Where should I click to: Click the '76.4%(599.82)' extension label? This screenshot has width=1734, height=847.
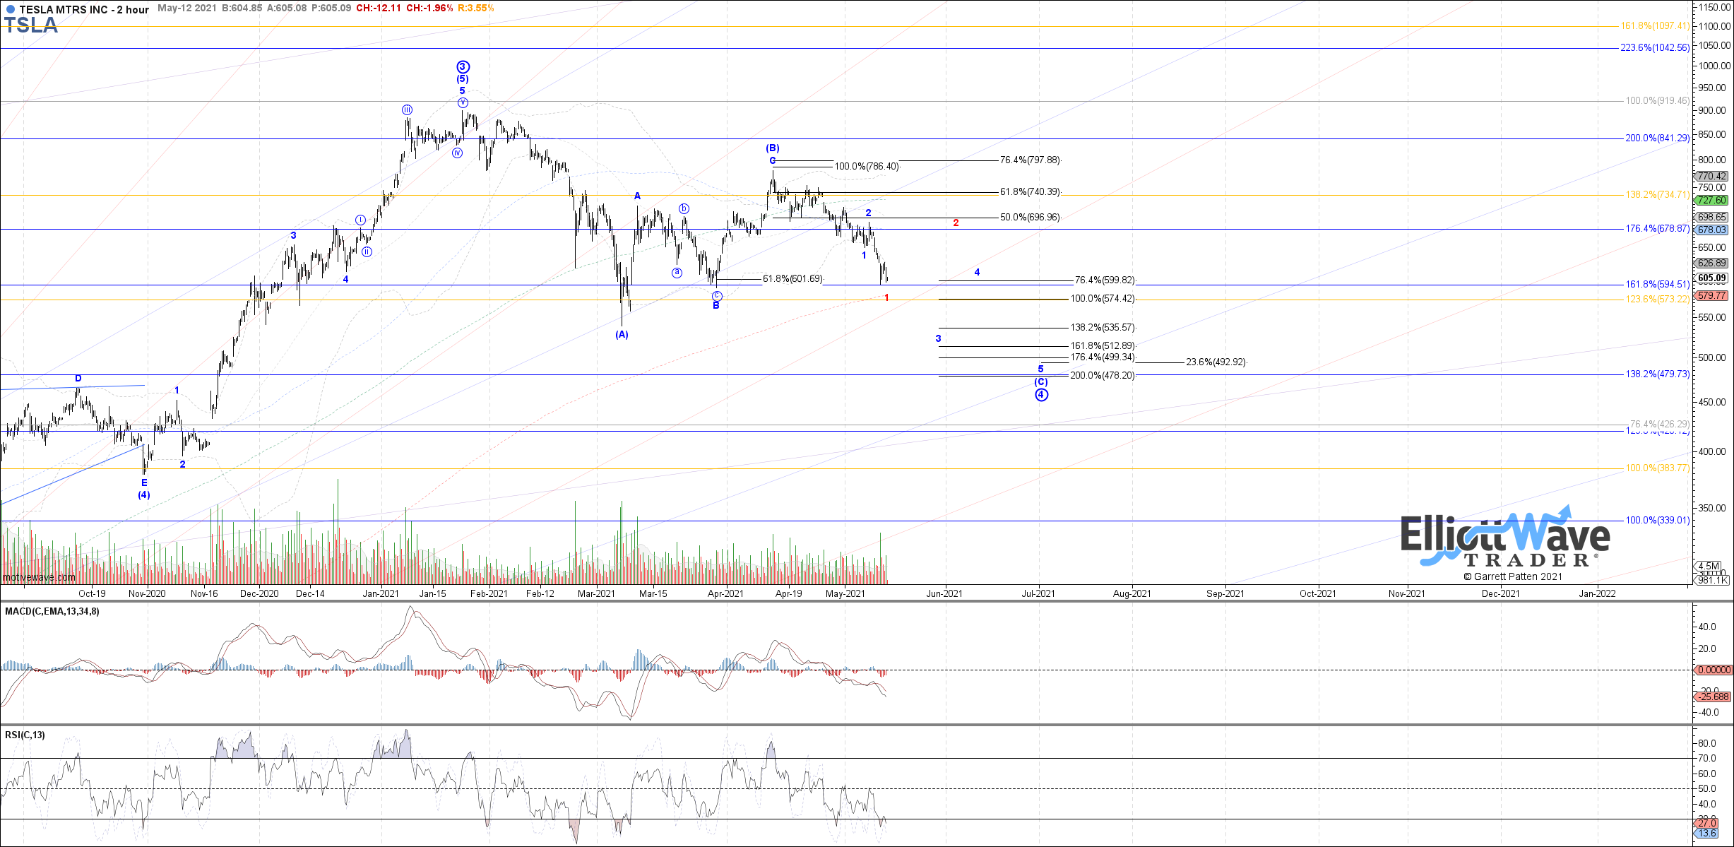point(1105,280)
